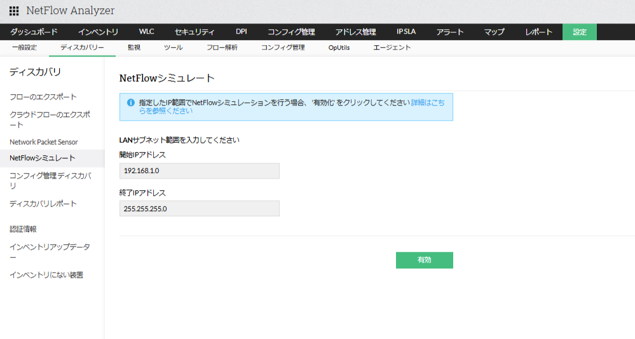Screen dimensions: 635x339
Task: Switch to the フロー解析 sub-tab
Action: click(x=222, y=48)
